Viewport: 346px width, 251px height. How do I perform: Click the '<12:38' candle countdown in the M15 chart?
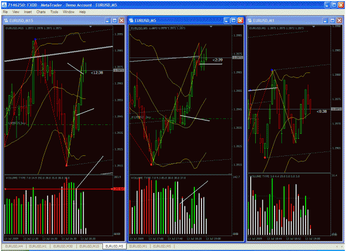[97, 73]
